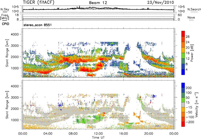Select the N.Sky noise legend label

tap(5, 9)
